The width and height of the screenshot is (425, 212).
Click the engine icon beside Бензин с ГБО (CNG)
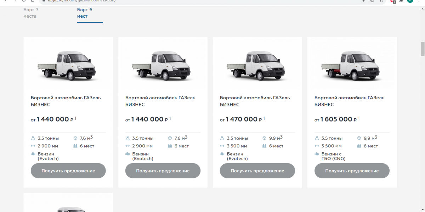click(x=317, y=154)
